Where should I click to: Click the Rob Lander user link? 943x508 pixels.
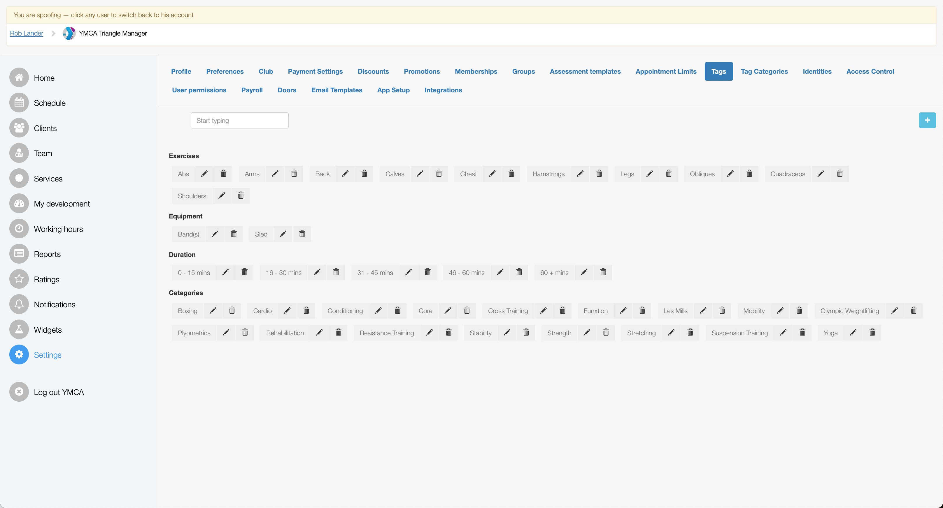pyautogui.click(x=26, y=33)
